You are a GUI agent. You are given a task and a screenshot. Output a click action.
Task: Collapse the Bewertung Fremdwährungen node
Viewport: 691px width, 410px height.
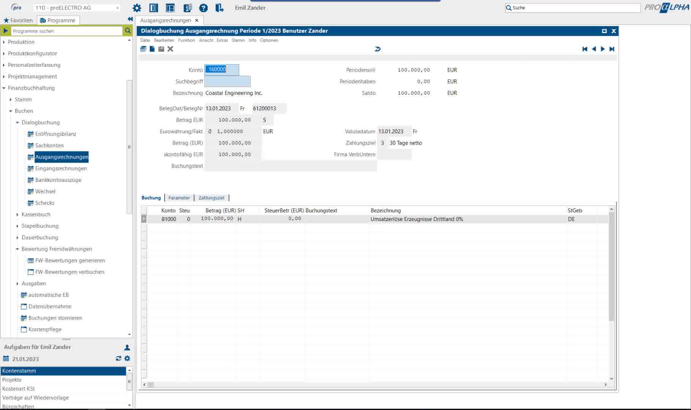tap(17, 249)
